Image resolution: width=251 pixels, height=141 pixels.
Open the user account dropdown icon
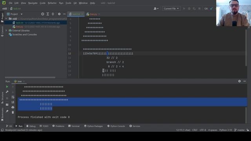tap(156, 9)
